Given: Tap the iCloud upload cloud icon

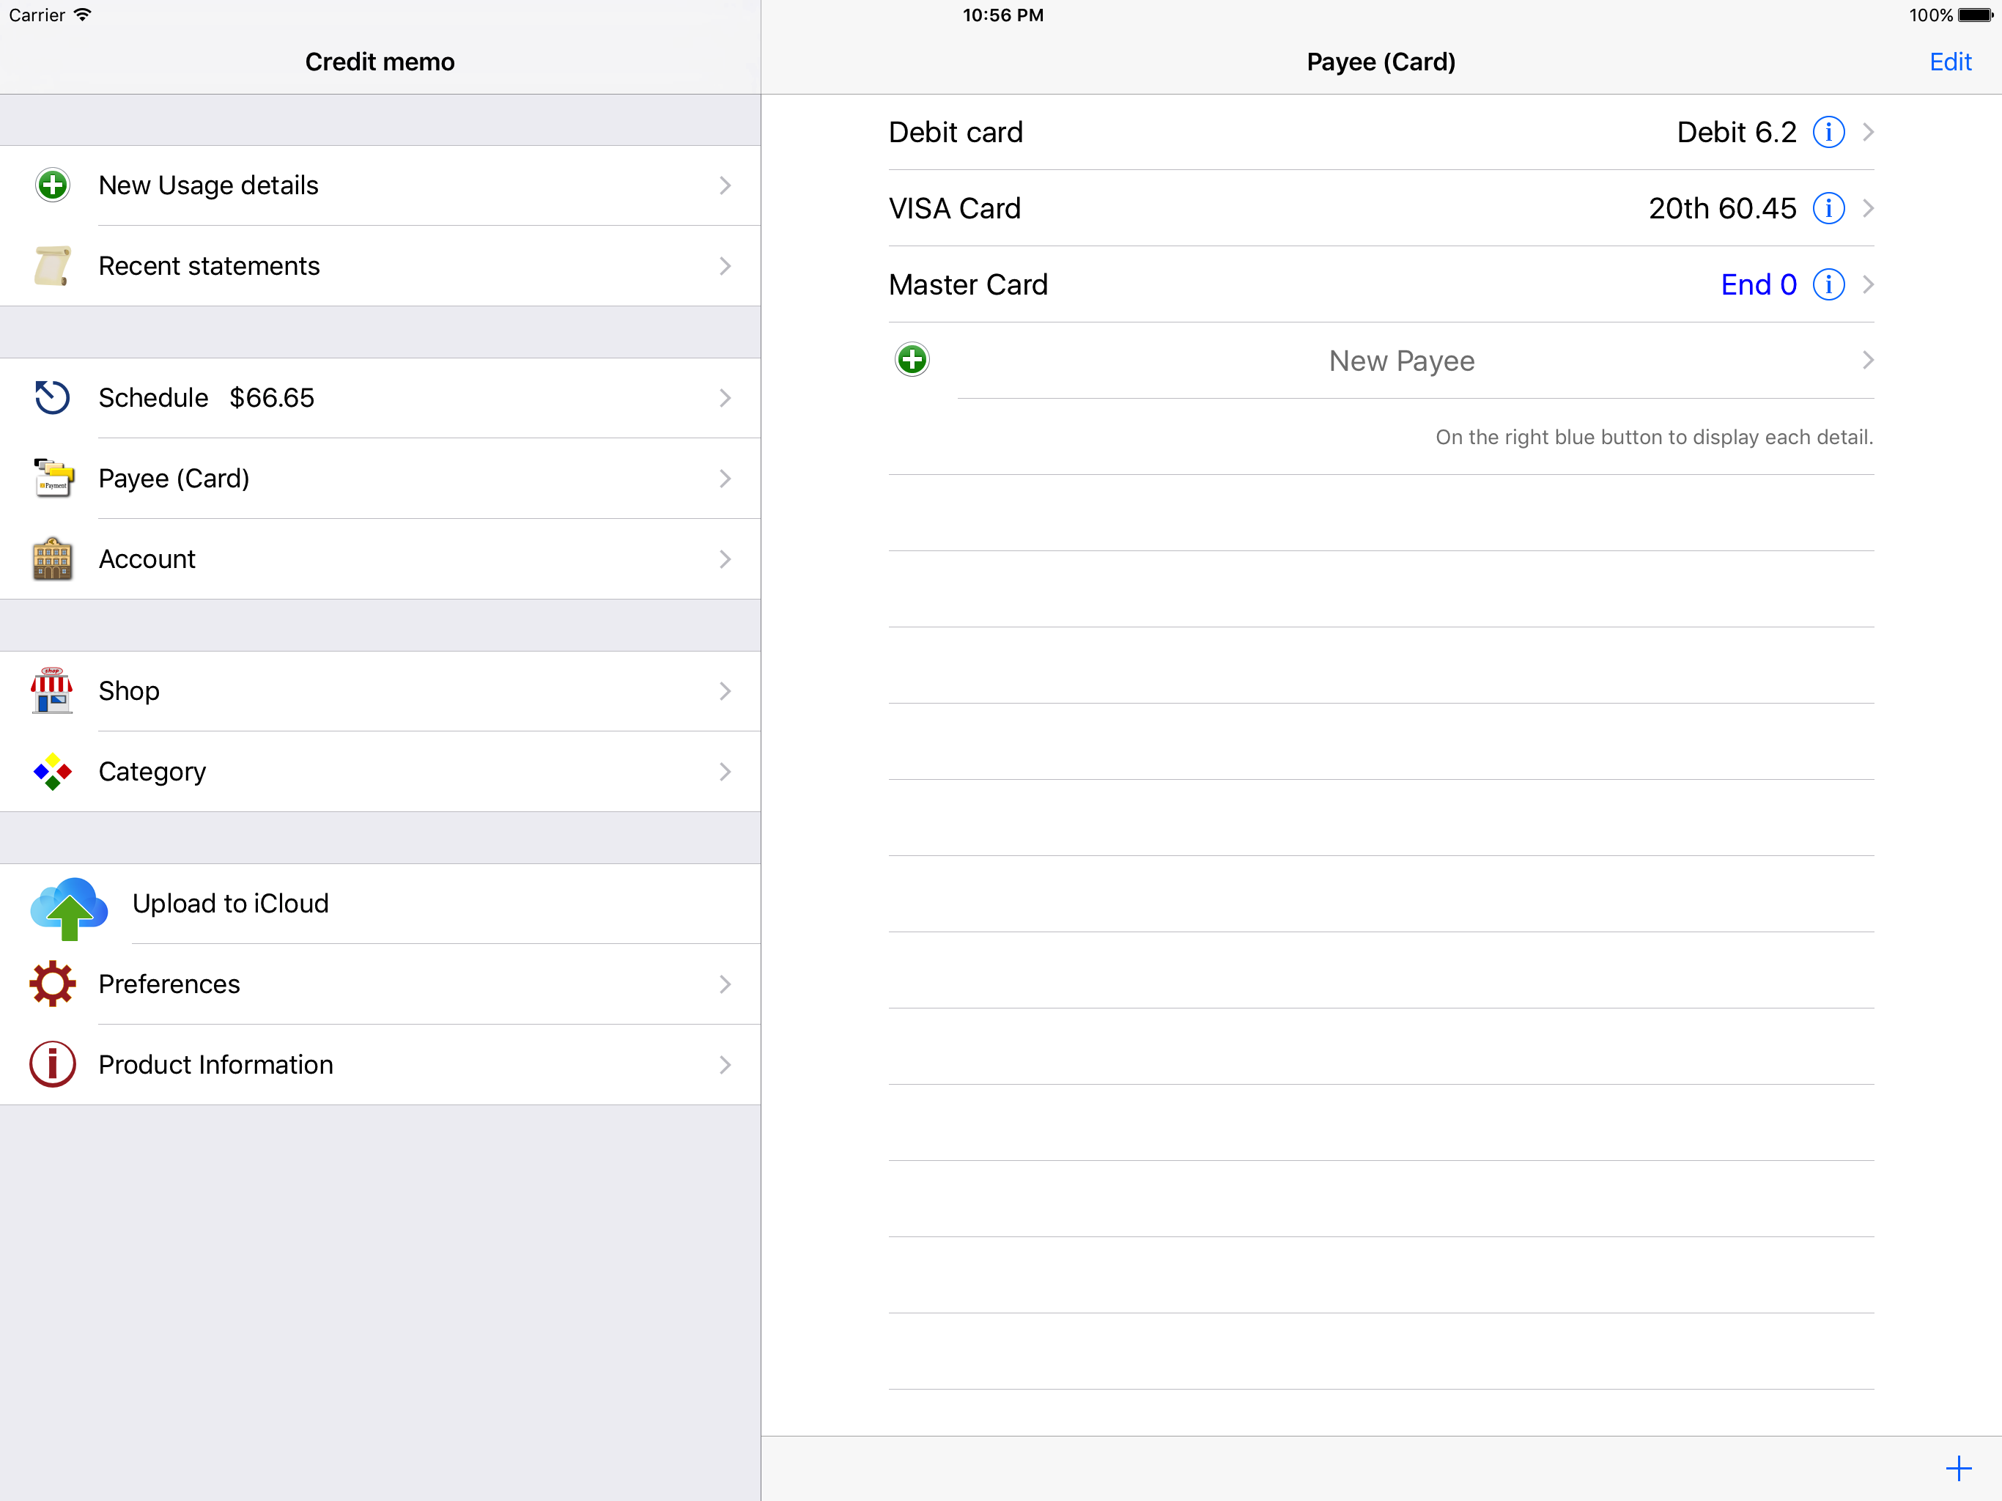Looking at the screenshot, I should point(69,908).
